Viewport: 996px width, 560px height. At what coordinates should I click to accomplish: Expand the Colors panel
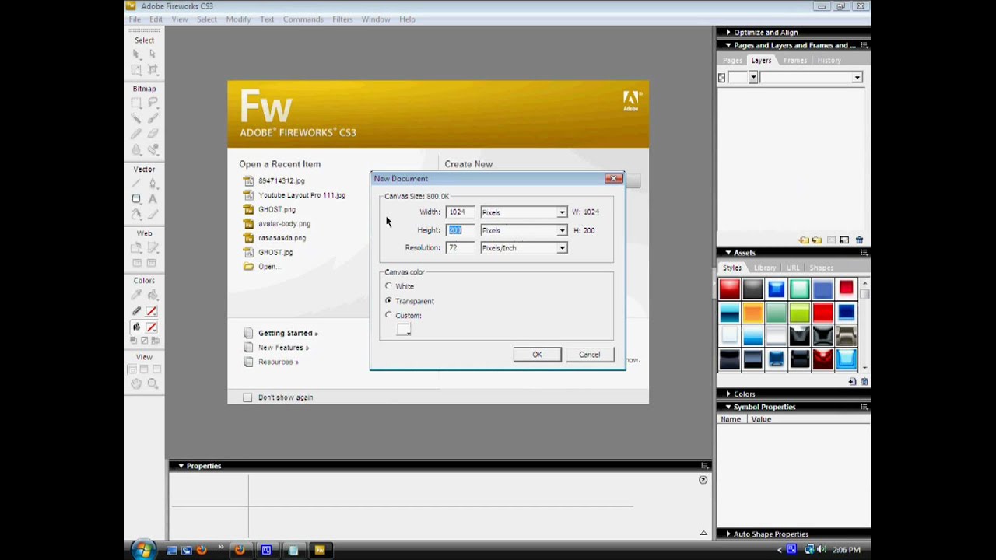click(x=728, y=394)
